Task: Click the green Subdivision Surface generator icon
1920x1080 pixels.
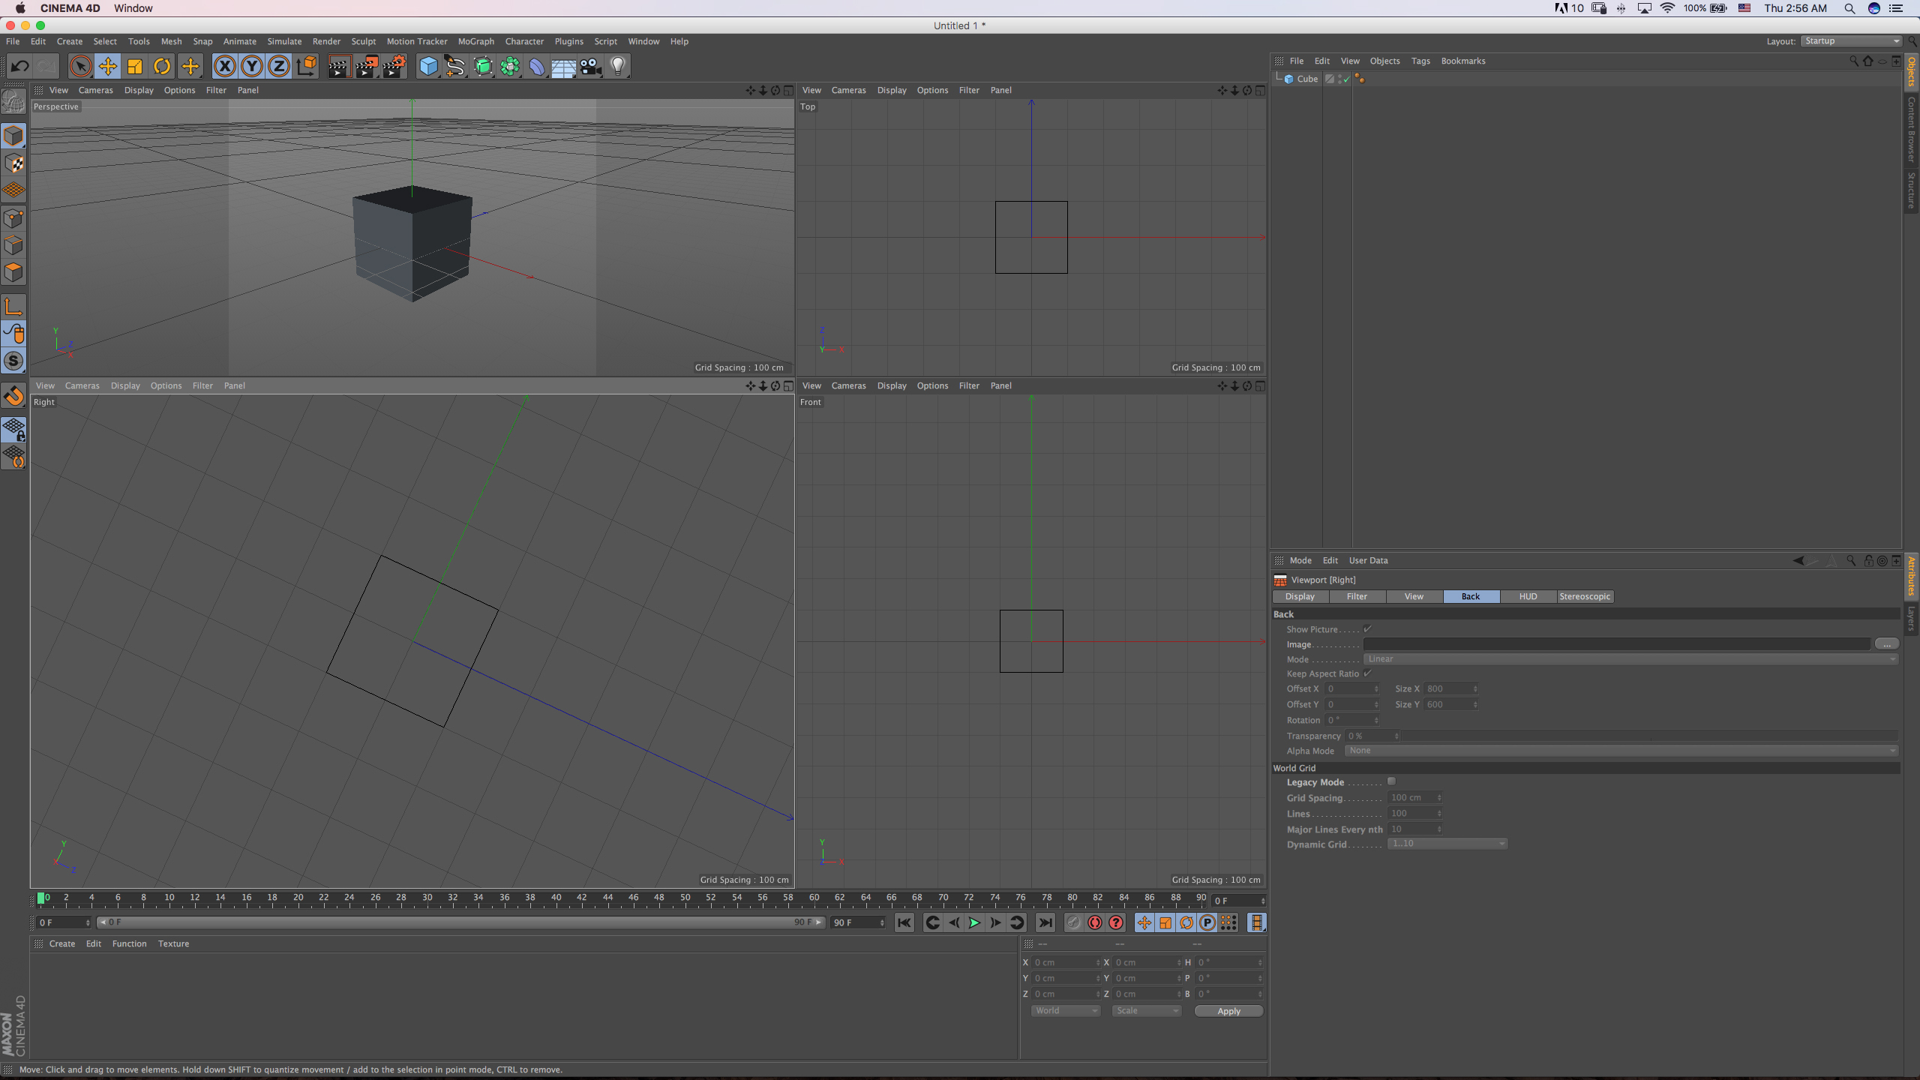Action: 483,66
